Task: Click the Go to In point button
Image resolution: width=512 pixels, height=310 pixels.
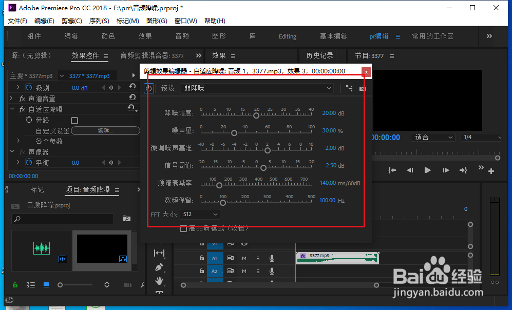Action: [392, 170]
